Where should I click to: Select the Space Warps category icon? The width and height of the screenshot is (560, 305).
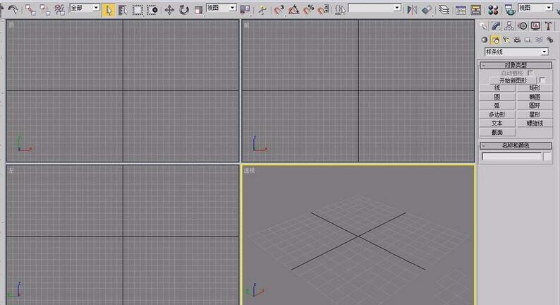coord(539,40)
